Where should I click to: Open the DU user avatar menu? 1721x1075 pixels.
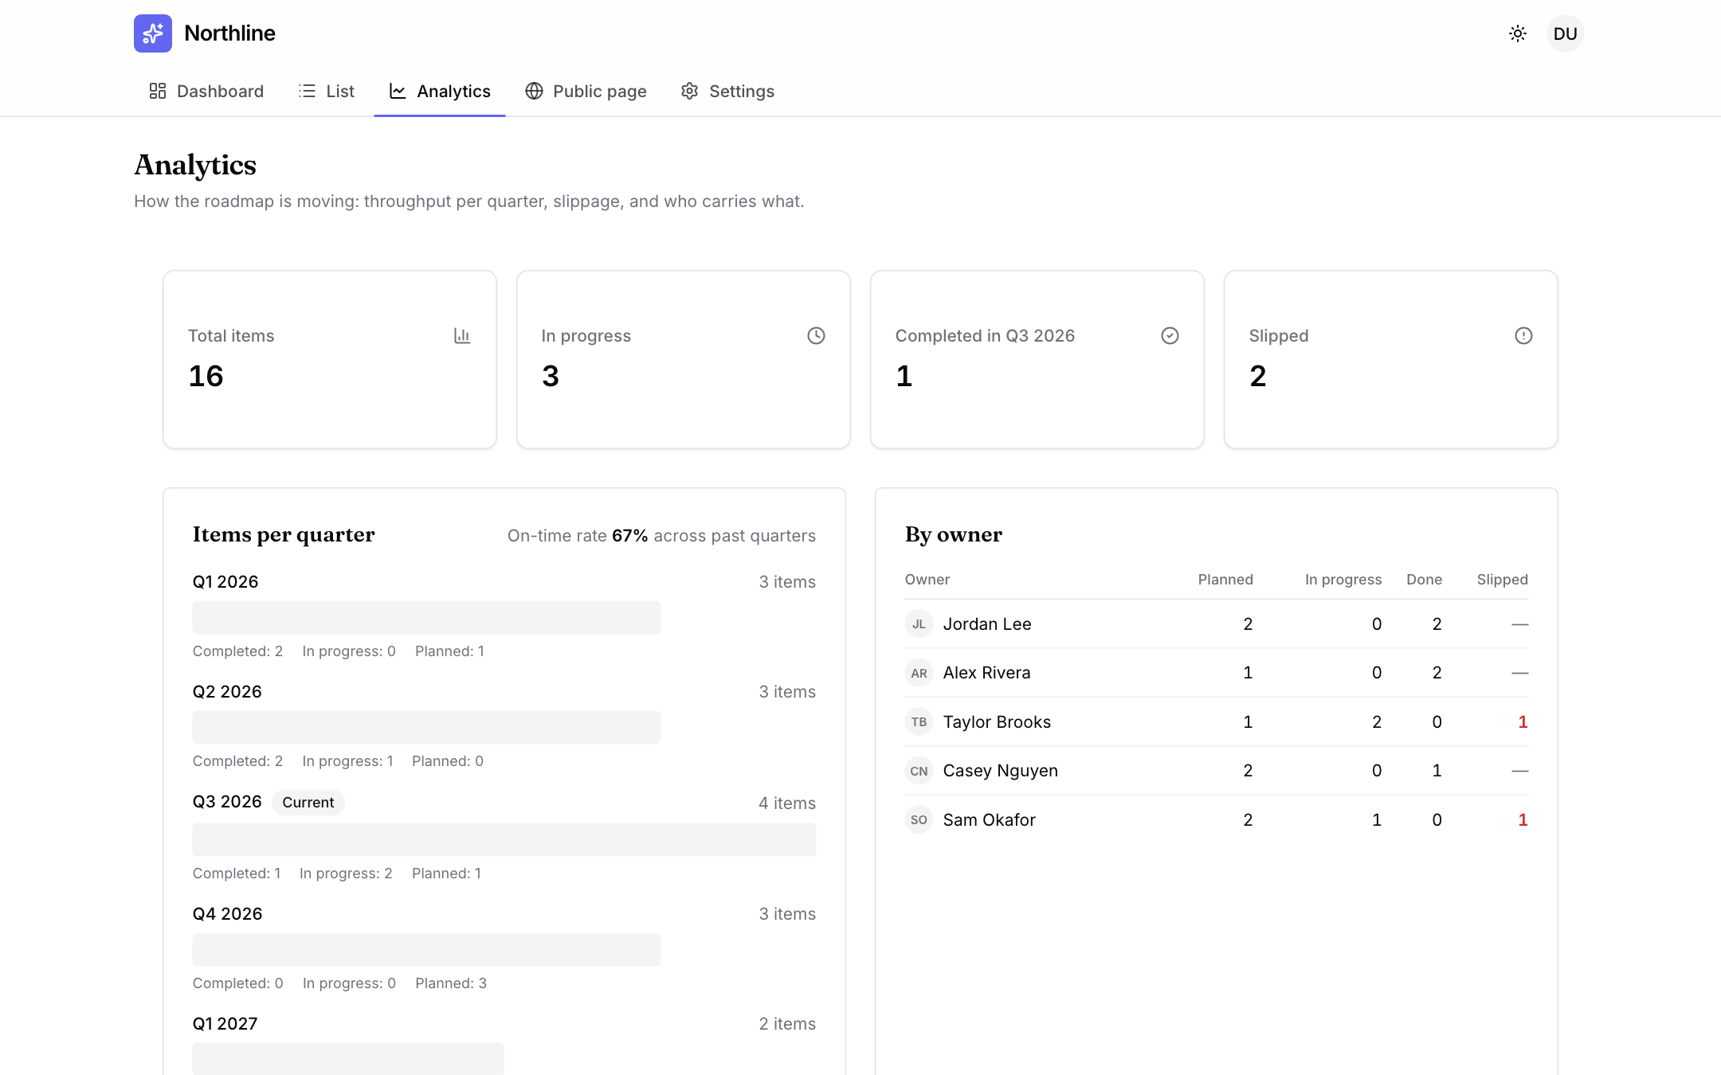click(1566, 33)
